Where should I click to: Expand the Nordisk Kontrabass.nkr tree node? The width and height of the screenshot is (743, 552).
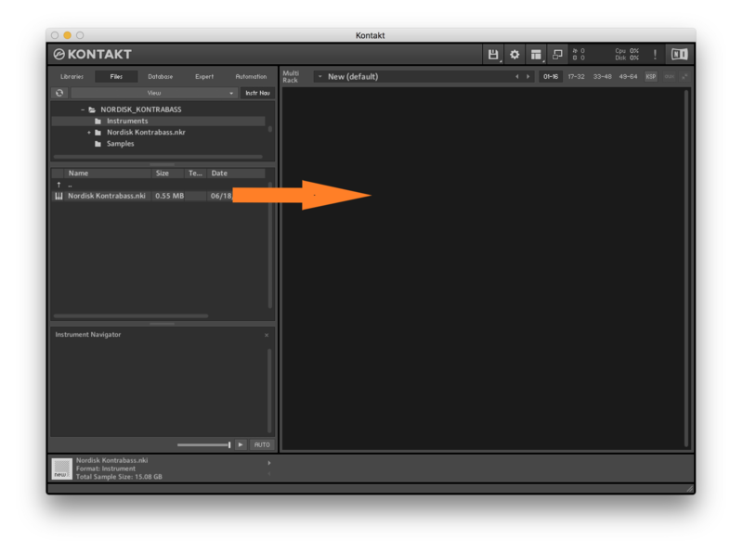[88, 133]
